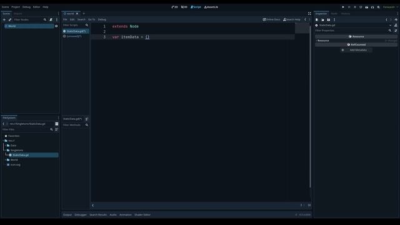Open Movie Maker mode icon
The width and height of the screenshot is (400, 225).
pyautogui.click(x=378, y=7)
